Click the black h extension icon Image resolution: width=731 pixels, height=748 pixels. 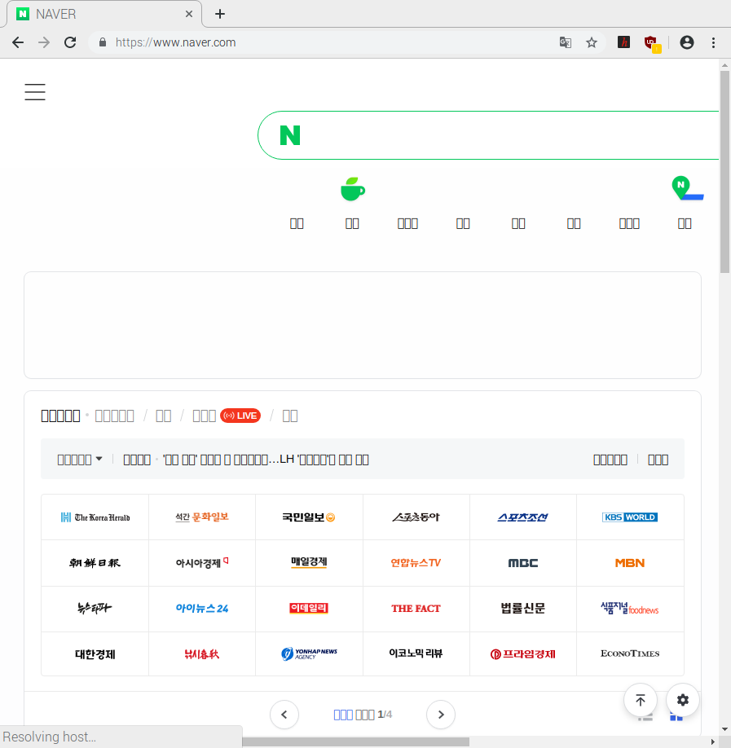pyautogui.click(x=623, y=42)
